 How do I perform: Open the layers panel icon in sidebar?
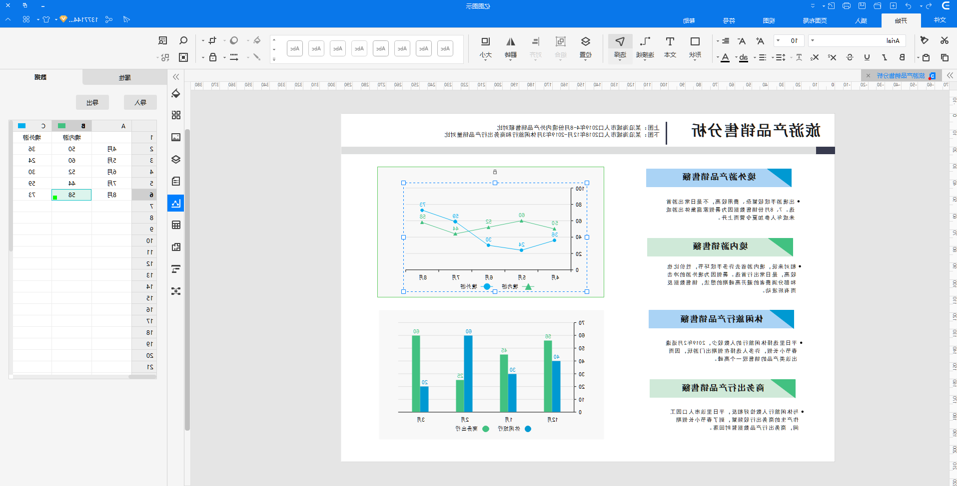(176, 159)
